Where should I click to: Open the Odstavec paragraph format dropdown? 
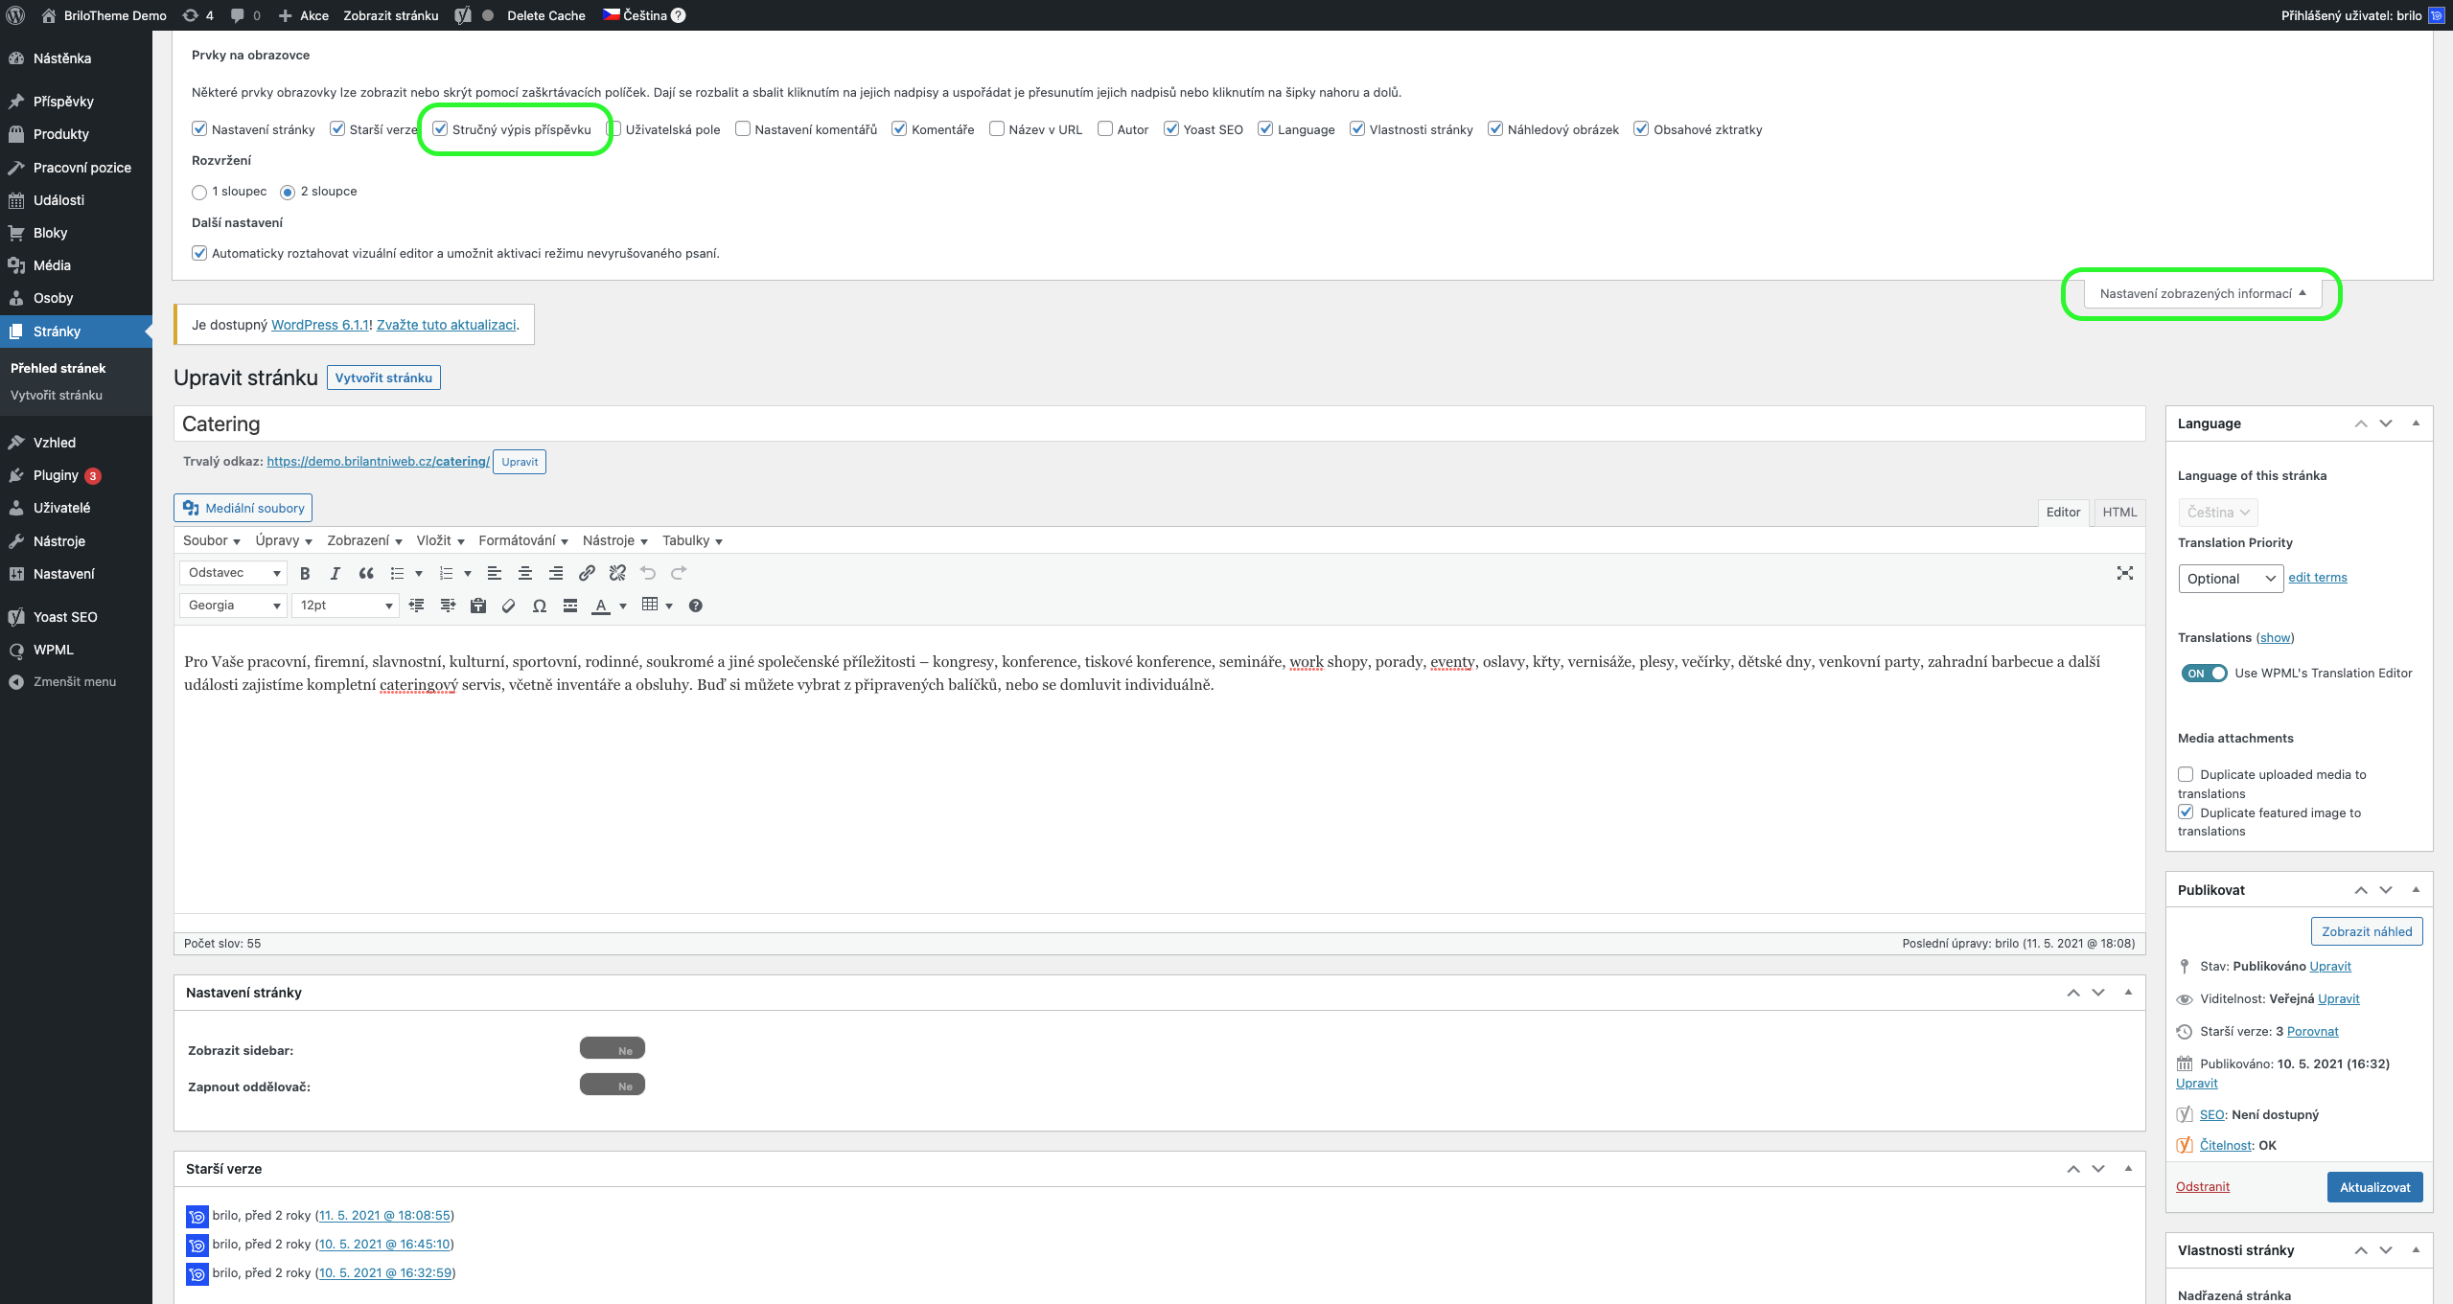[233, 573]
